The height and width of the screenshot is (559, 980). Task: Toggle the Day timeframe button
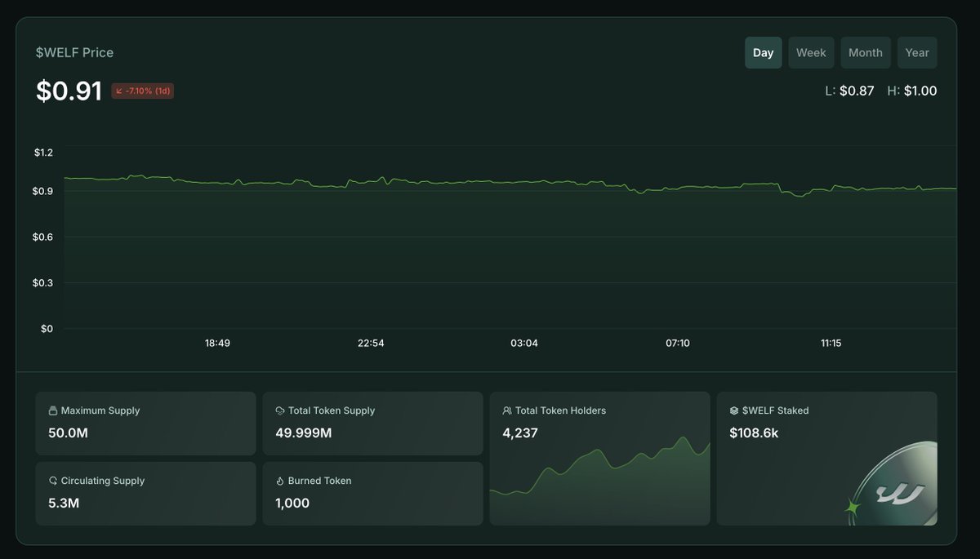(763, 52)
